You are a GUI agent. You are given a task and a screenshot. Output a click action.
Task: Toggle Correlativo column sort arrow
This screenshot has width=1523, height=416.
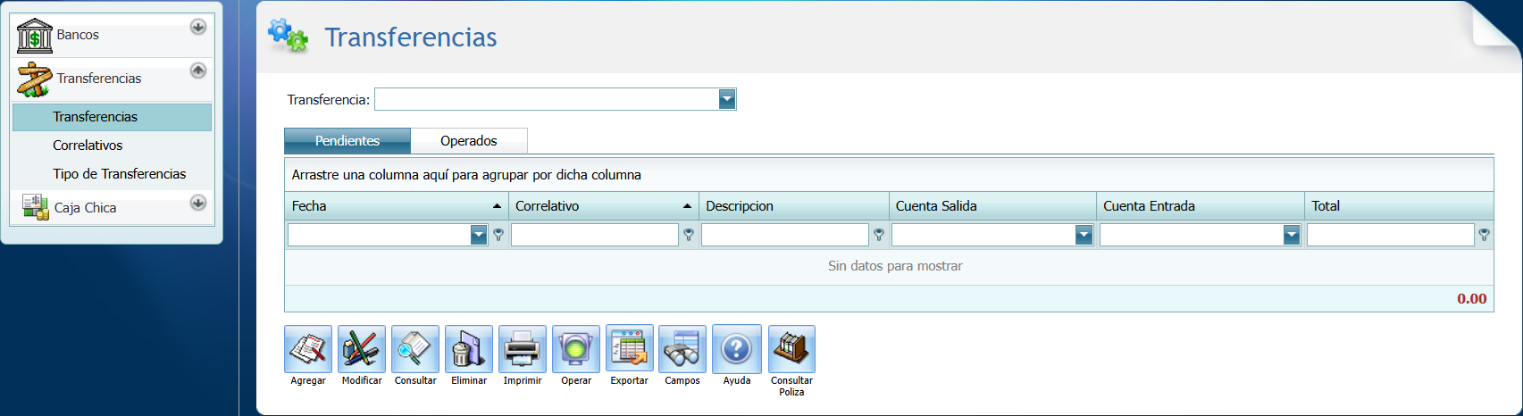pos(687,206)
